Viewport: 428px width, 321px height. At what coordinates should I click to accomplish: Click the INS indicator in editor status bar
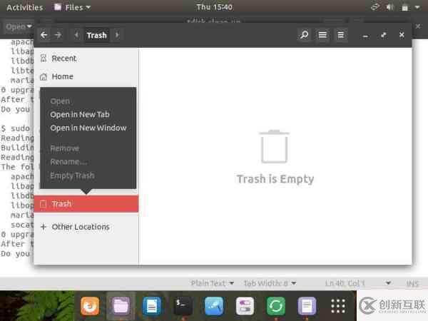[x=412, y=284]
